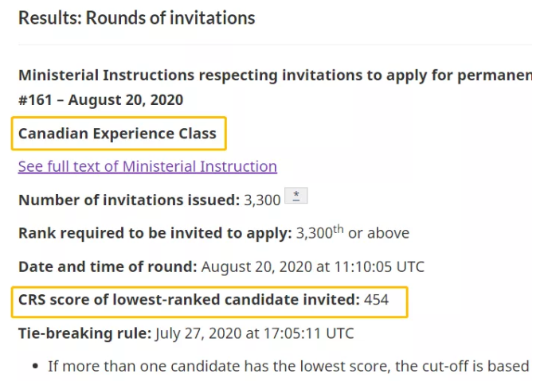The width and height of the screenshot is (540, 381).
Task: Click the #161 – August 20, 2020 line
Action: (100, 99)
